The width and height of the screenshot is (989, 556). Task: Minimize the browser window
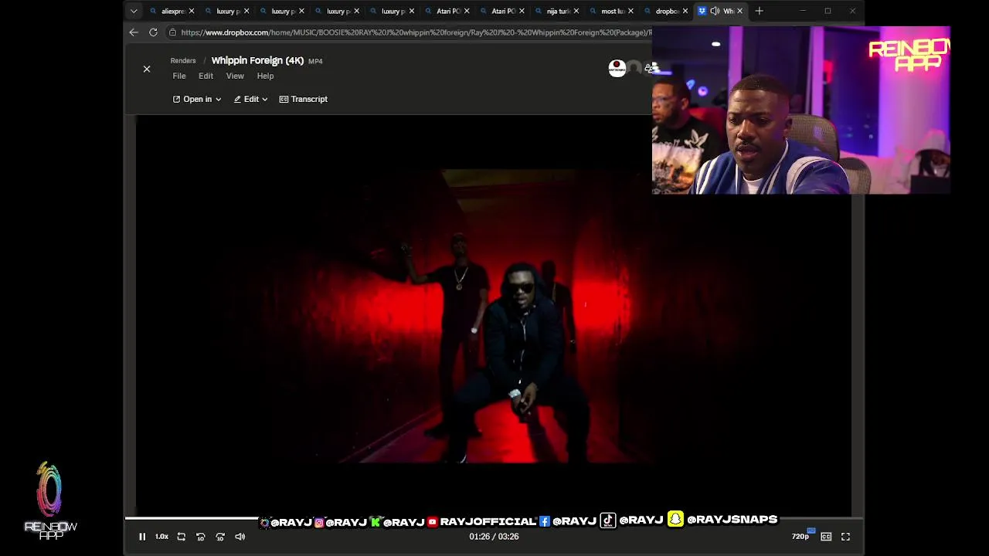tap(803, 11)
